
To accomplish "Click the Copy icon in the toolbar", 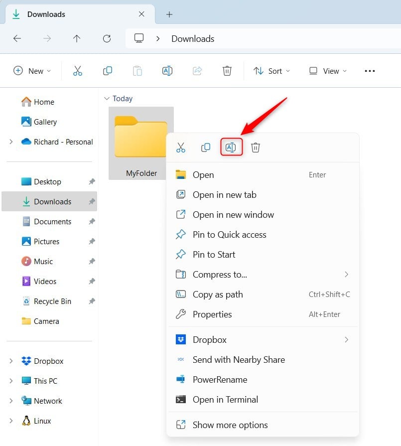I will tap(108, 71).
